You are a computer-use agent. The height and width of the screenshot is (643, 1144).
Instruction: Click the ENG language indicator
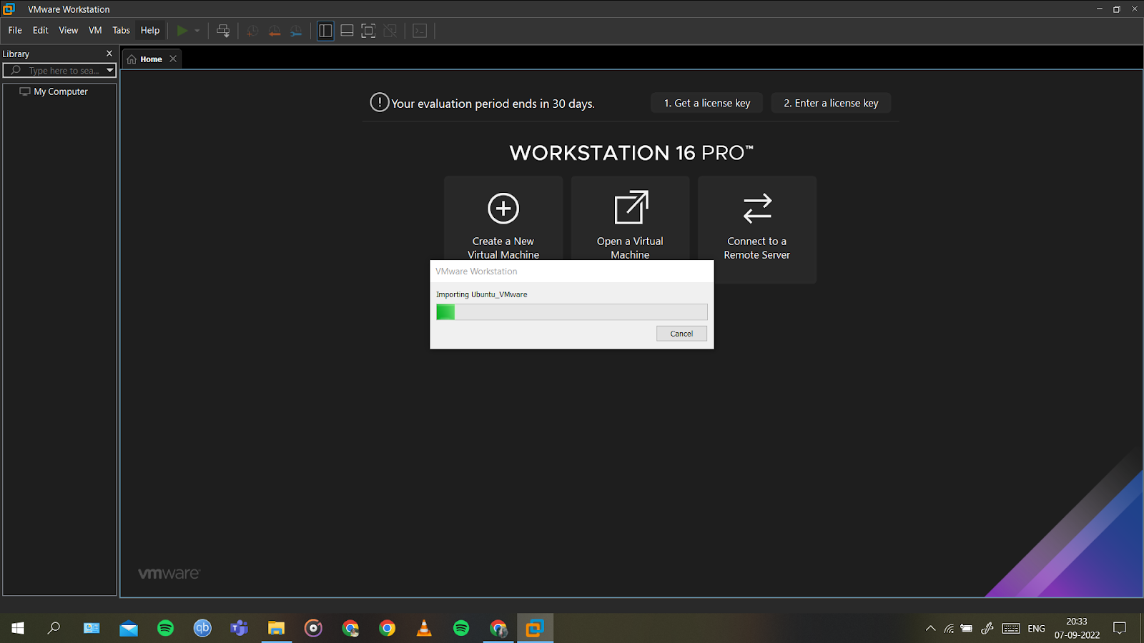1036,629
